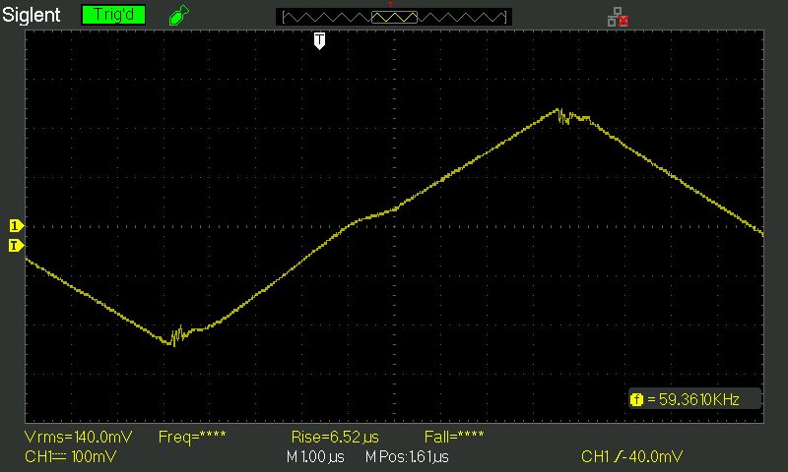Click the yellow f counter icon
This screenshot has height=472, width=788.
point(636,400)
